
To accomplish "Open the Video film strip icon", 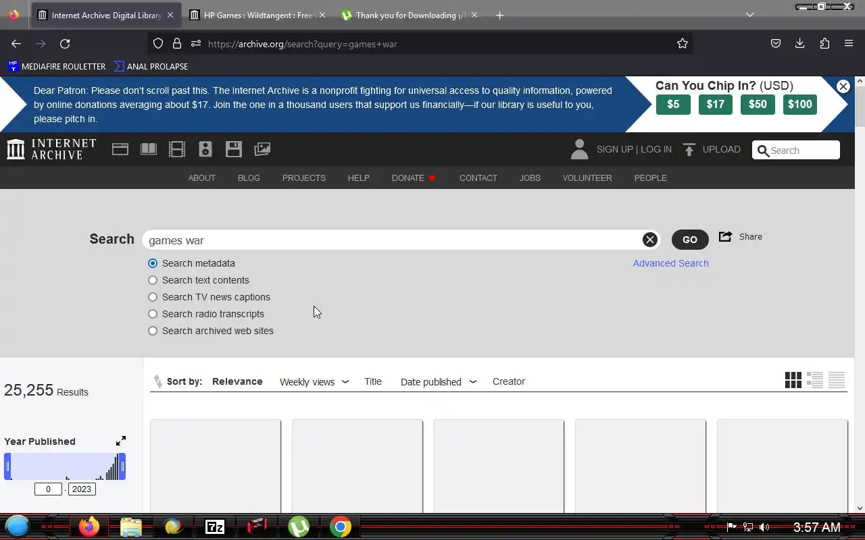I will click(x=177, y=149).
